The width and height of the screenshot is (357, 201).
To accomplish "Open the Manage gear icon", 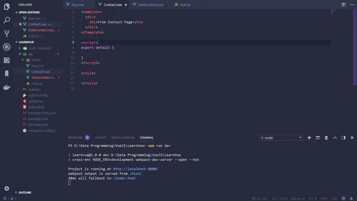I will [x=7, y=189].
